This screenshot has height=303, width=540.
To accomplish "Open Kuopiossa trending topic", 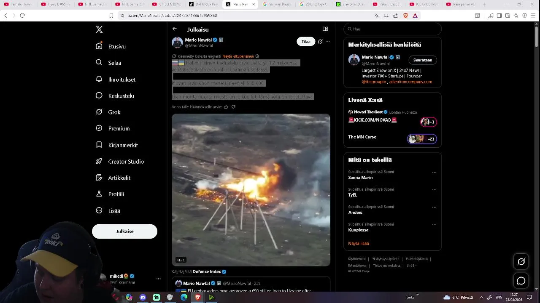I will tap(358, 230).
